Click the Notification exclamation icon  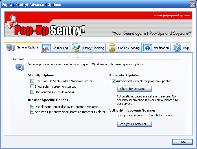[x=148, y=48]
